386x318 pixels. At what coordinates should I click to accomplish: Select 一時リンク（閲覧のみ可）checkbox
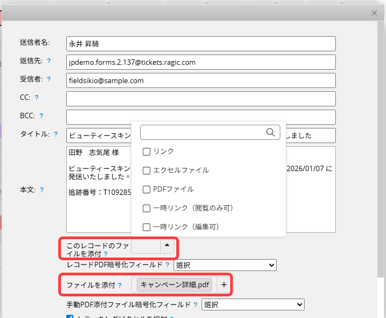coord(146,208)
